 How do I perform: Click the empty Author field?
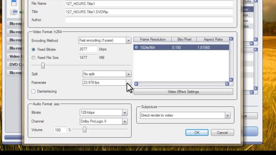click(149, 20)
